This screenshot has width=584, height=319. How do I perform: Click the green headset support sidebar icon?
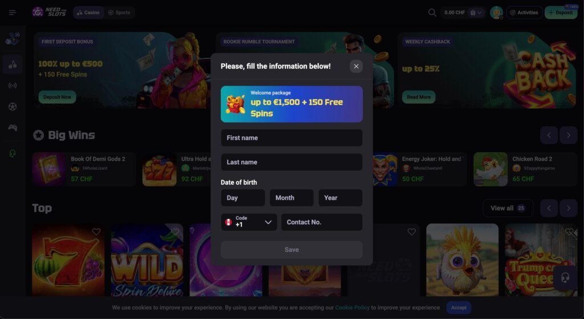point(13,154)
